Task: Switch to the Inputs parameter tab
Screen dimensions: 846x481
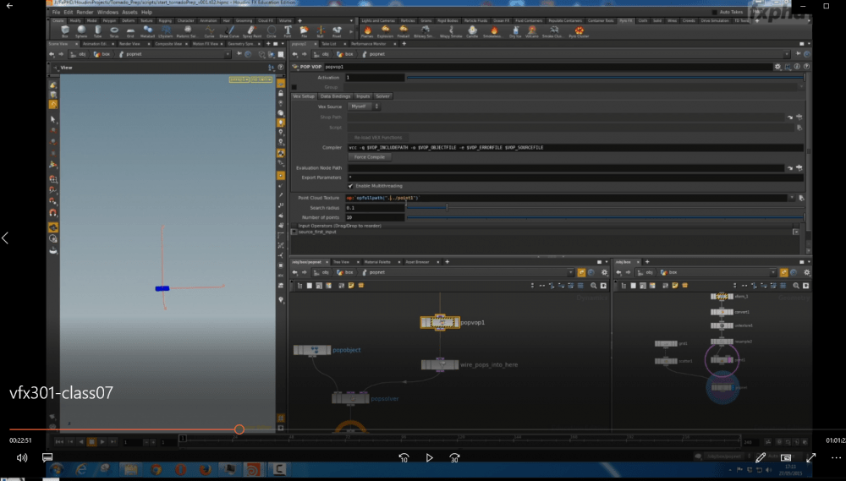Action: 363,96
